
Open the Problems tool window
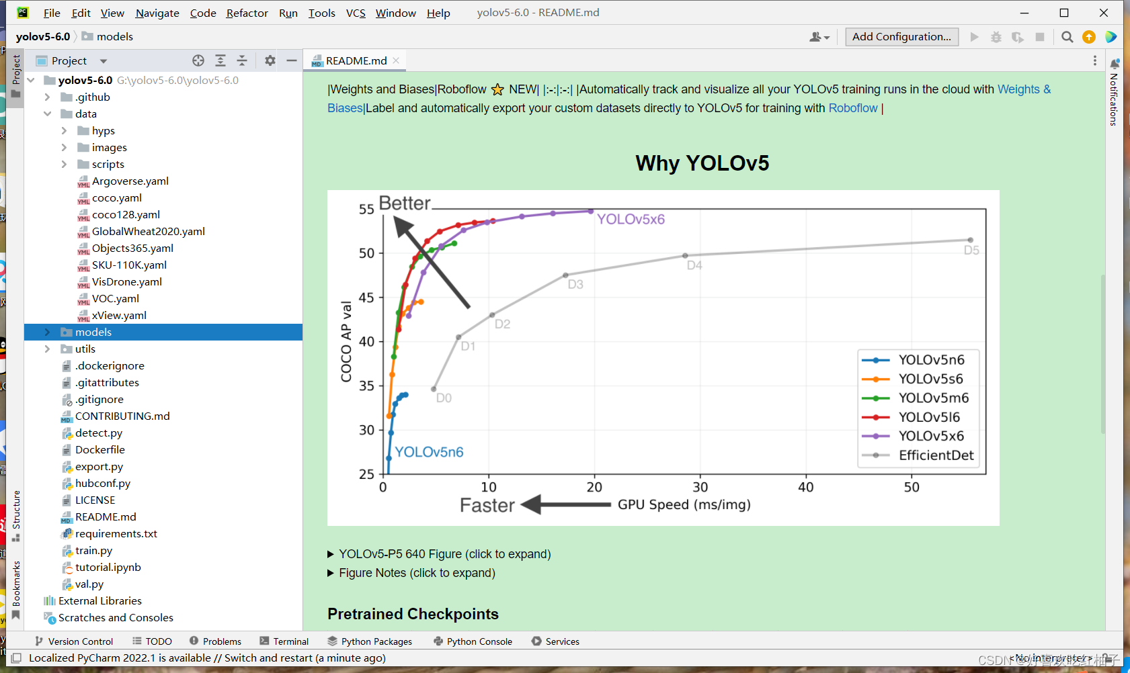[x=215, y=641]
